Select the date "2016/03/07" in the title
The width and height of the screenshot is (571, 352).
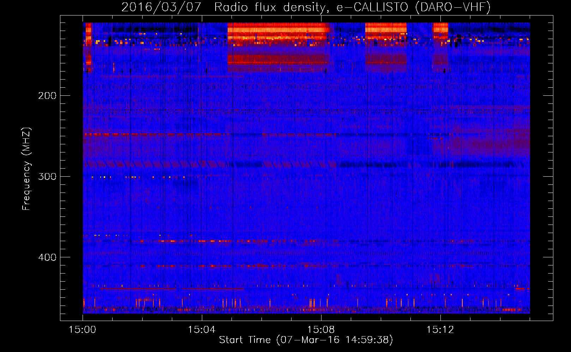tap(161, 7)
